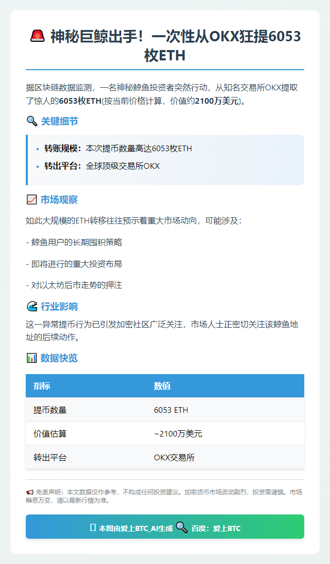Click the chart icon beside 市场观察
330x564 pixels.
pyautogui.click(x=31, y=200)
